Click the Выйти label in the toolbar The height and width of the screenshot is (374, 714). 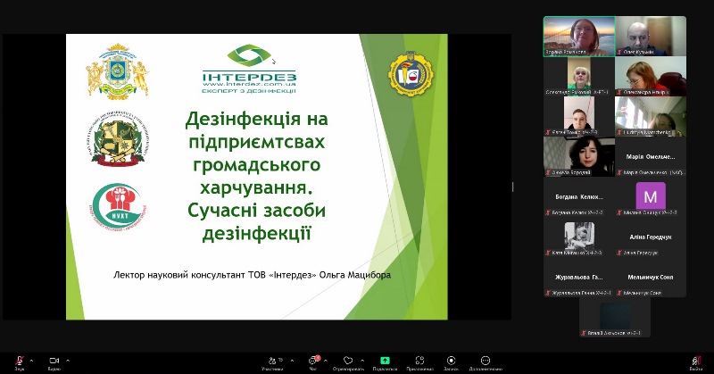696,369
